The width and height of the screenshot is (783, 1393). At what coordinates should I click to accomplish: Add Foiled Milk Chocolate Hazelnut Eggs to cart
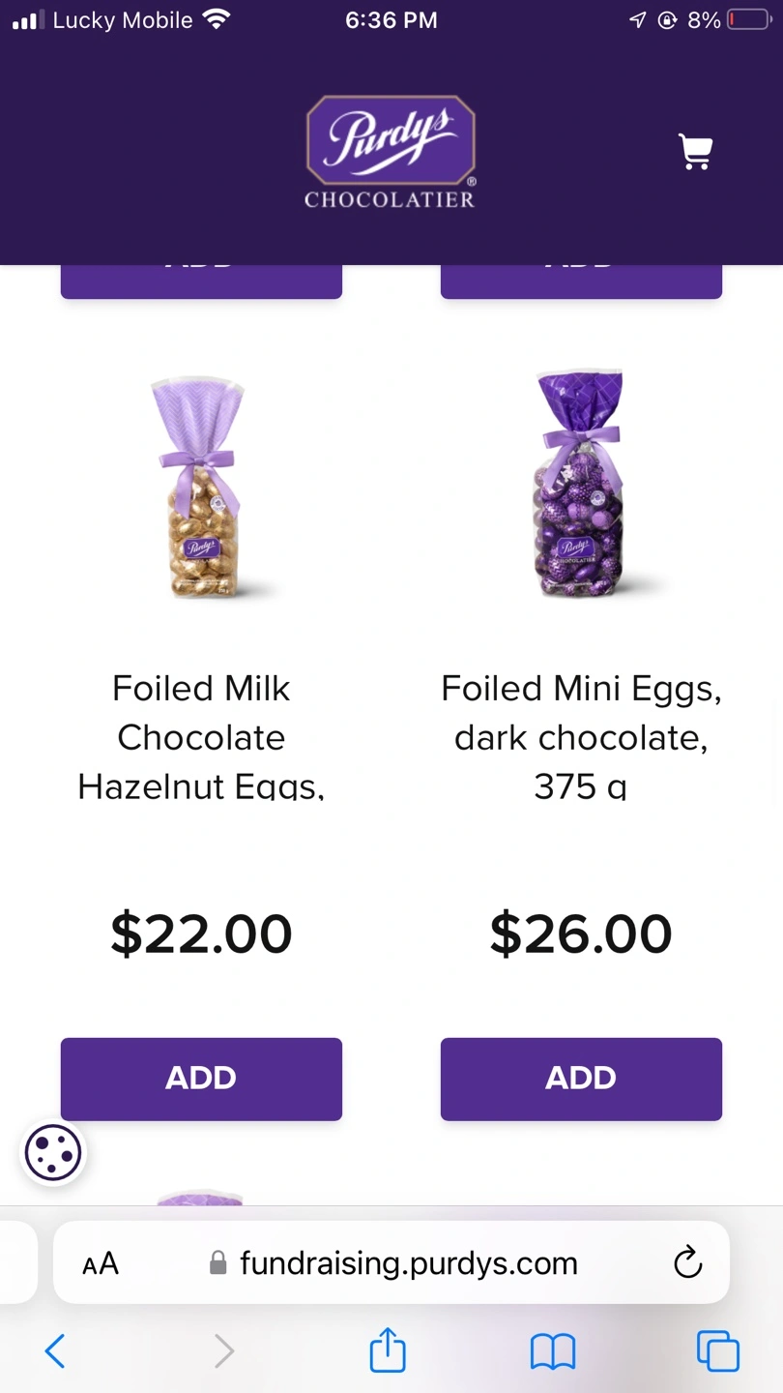pos(201,1079)
